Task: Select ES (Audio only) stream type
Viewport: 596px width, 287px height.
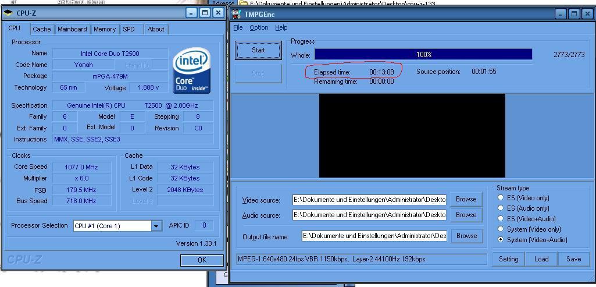Action: click(x=500, y=208)
